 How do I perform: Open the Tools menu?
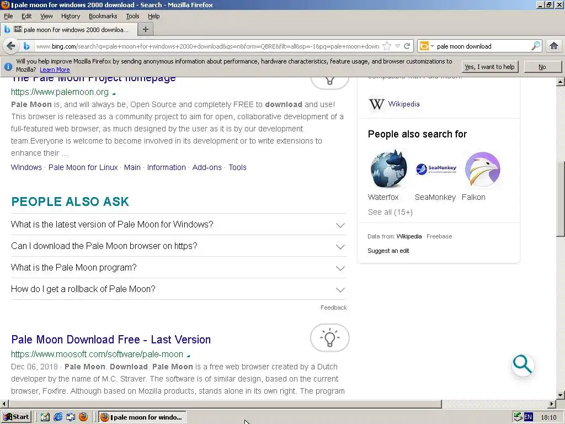click(x=132, y=16)
